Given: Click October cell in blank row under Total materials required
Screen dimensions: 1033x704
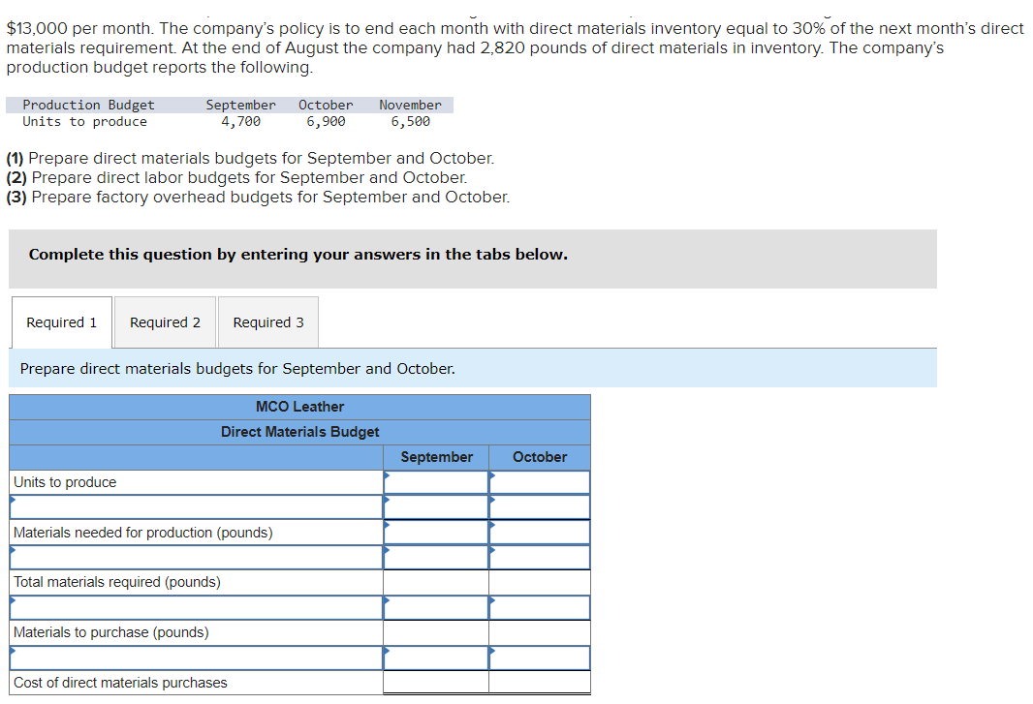Looking at the screenshot, I should tap(540, 607).
